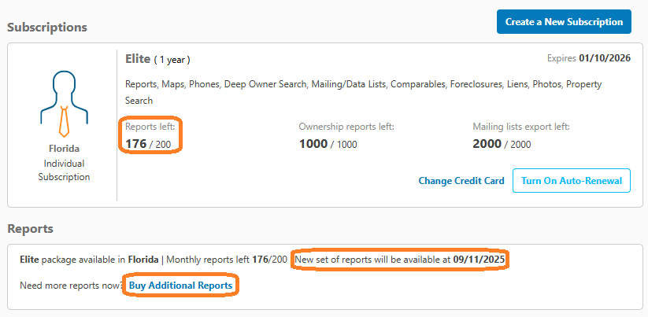Click the Individual Subscription text
The height and width of the screenshot is (317, 648).
tap(64, 170)
